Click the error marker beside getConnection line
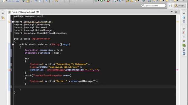 click(x=10, y=70)
